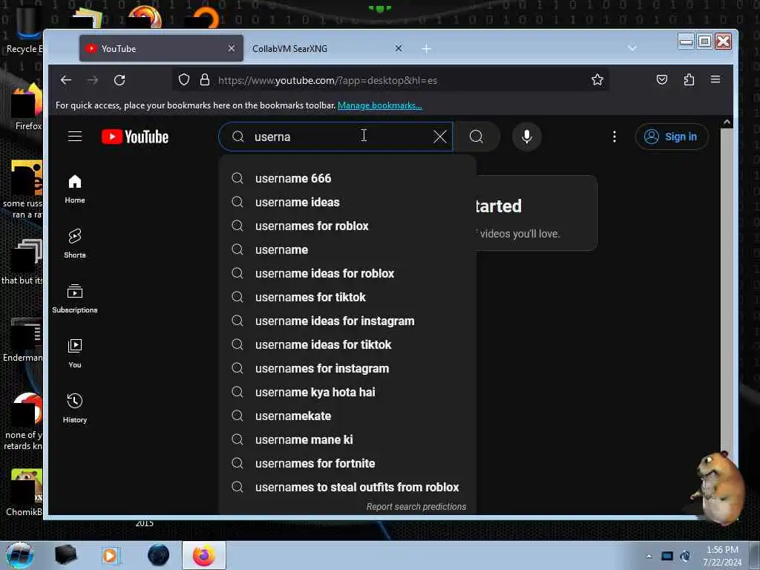This screenshot has height=570, width=760.
Task: Go to YouTube Home in the sidebar
Action: point(75,189)
